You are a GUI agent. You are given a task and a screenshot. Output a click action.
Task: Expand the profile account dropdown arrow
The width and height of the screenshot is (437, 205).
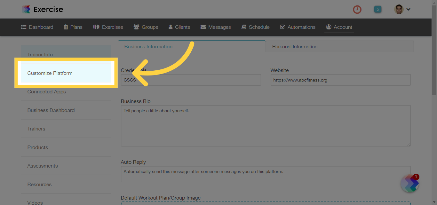point(409,9)
